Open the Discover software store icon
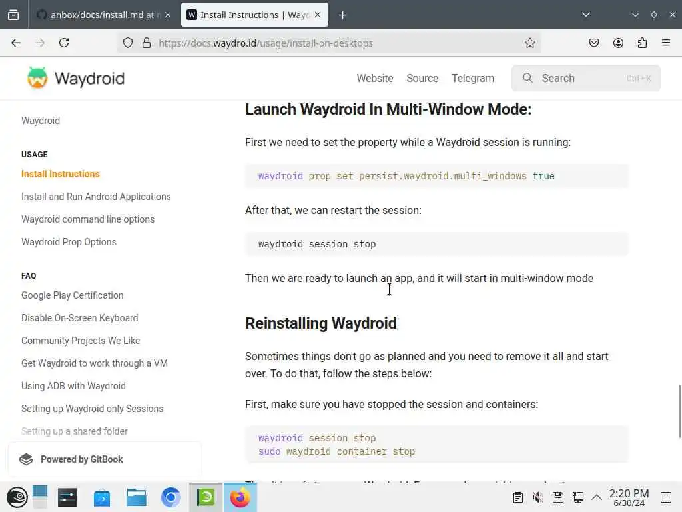 pyautogui.click(x=102, y=497)
